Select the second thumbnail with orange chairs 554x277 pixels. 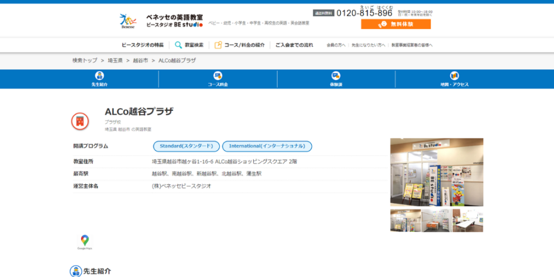tap(437, 221)
